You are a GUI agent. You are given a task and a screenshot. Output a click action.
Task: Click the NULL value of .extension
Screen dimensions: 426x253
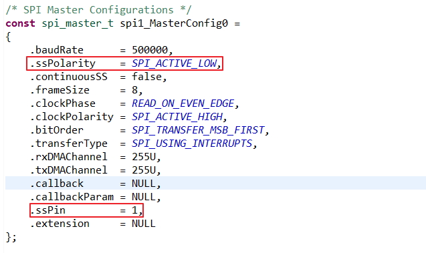144,224
